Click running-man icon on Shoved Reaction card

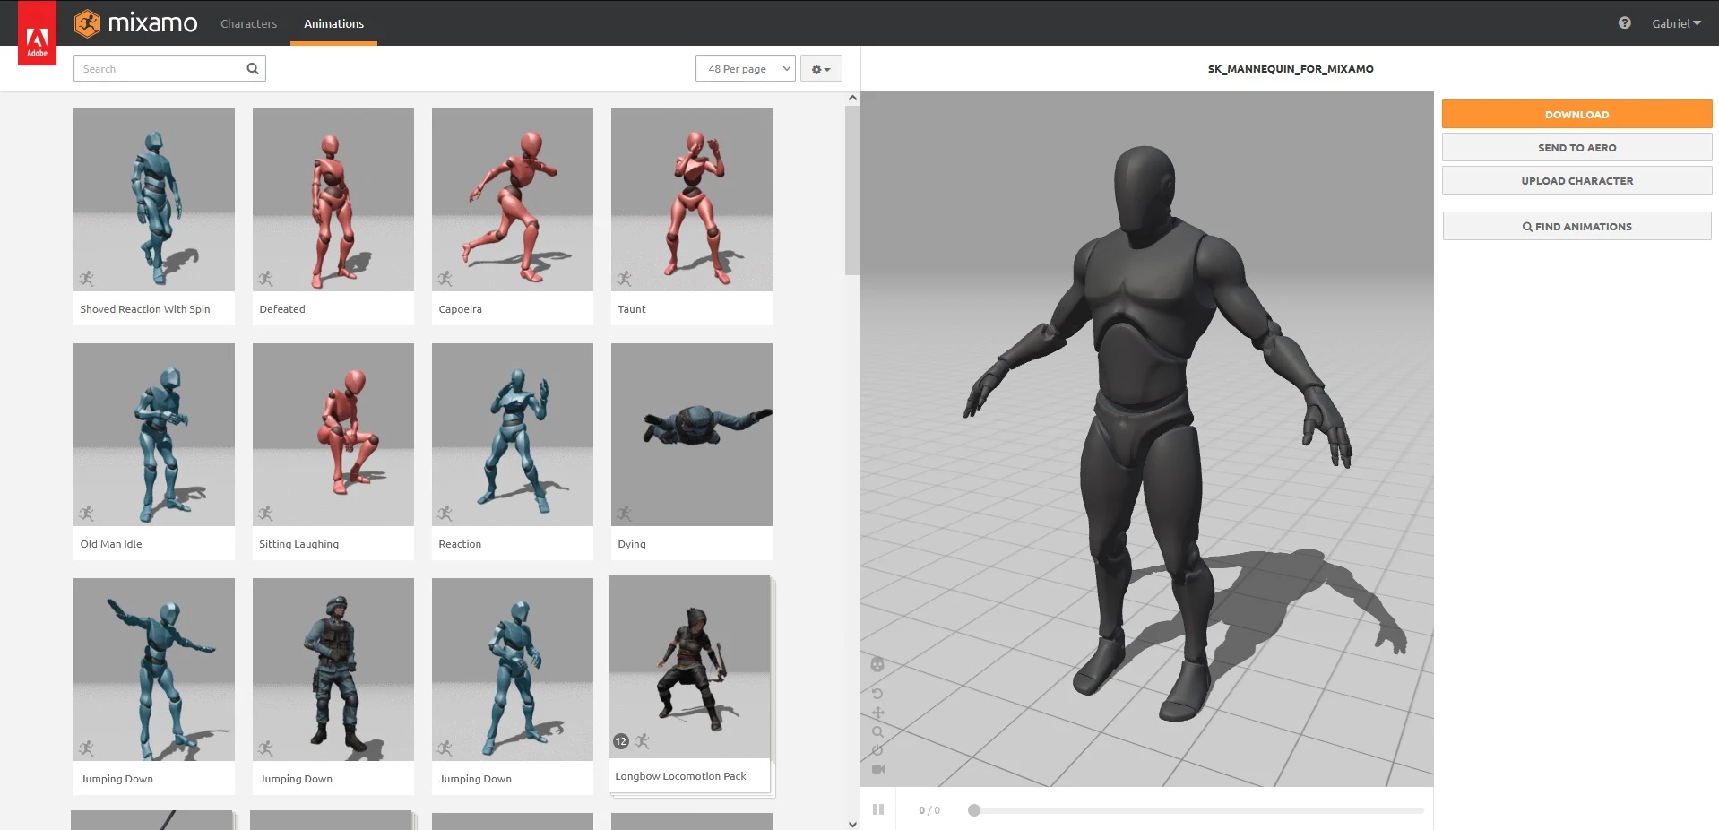tap(87, 279)
